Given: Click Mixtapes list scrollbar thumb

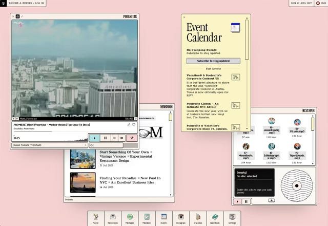Looking at the screenshot, I should tap(313, 124).
